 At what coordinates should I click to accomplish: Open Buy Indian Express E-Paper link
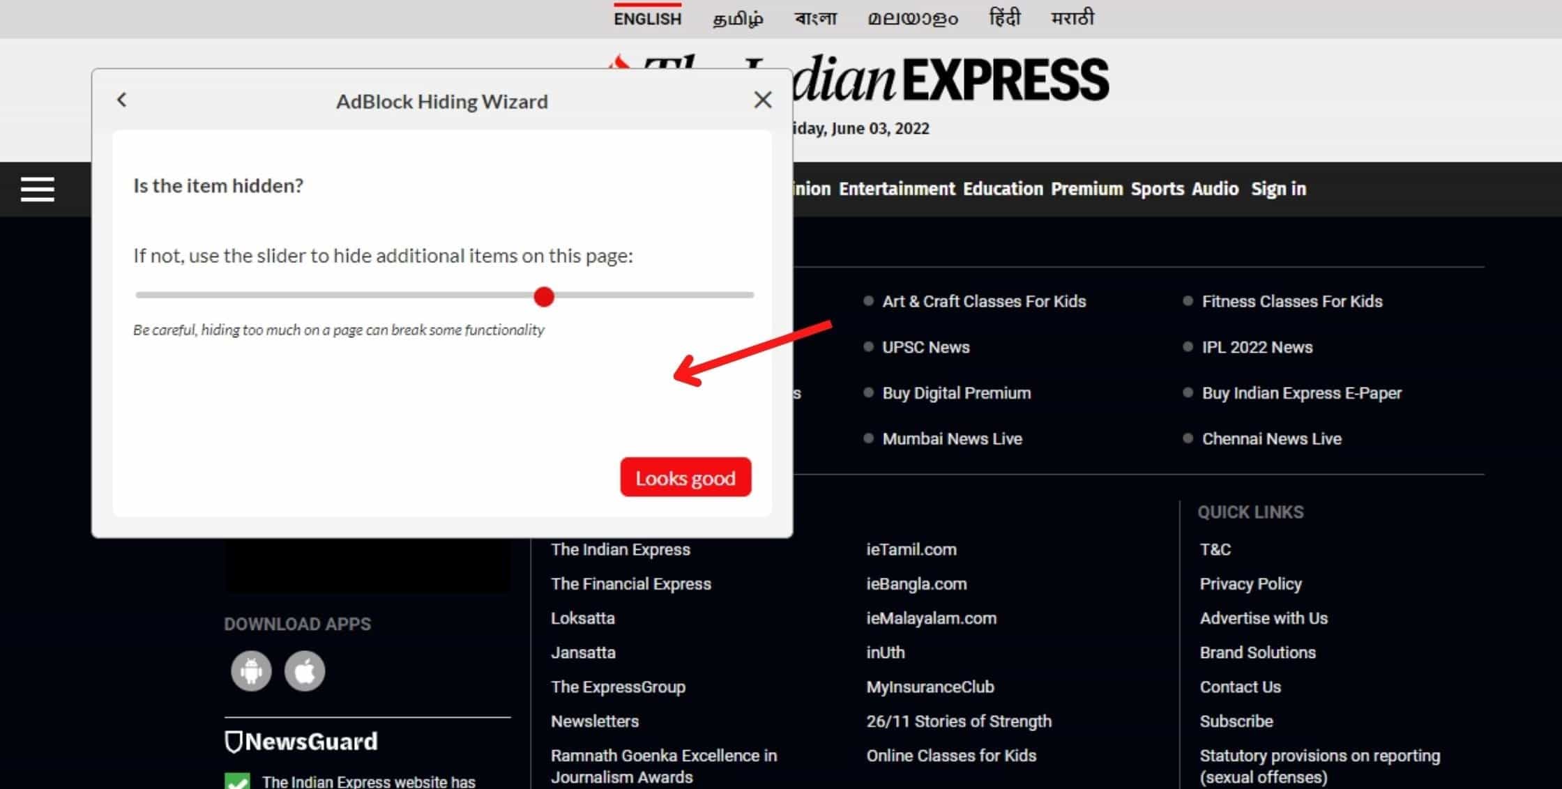coord(1301,393)
